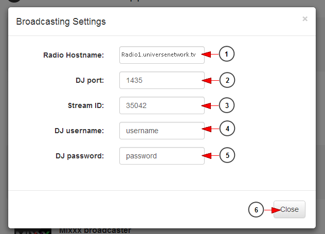
Task: Click the circled number 5 marker
Action: click(227, 155)
